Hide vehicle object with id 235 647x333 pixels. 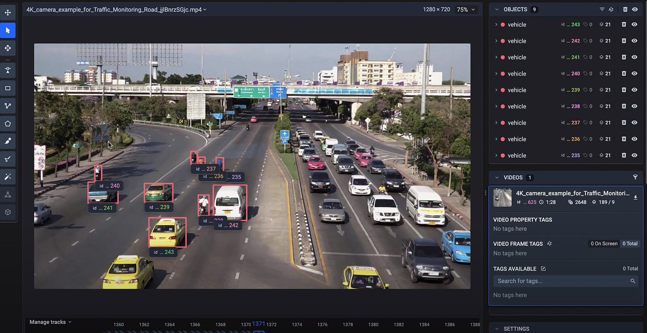(x=634, y=155)
